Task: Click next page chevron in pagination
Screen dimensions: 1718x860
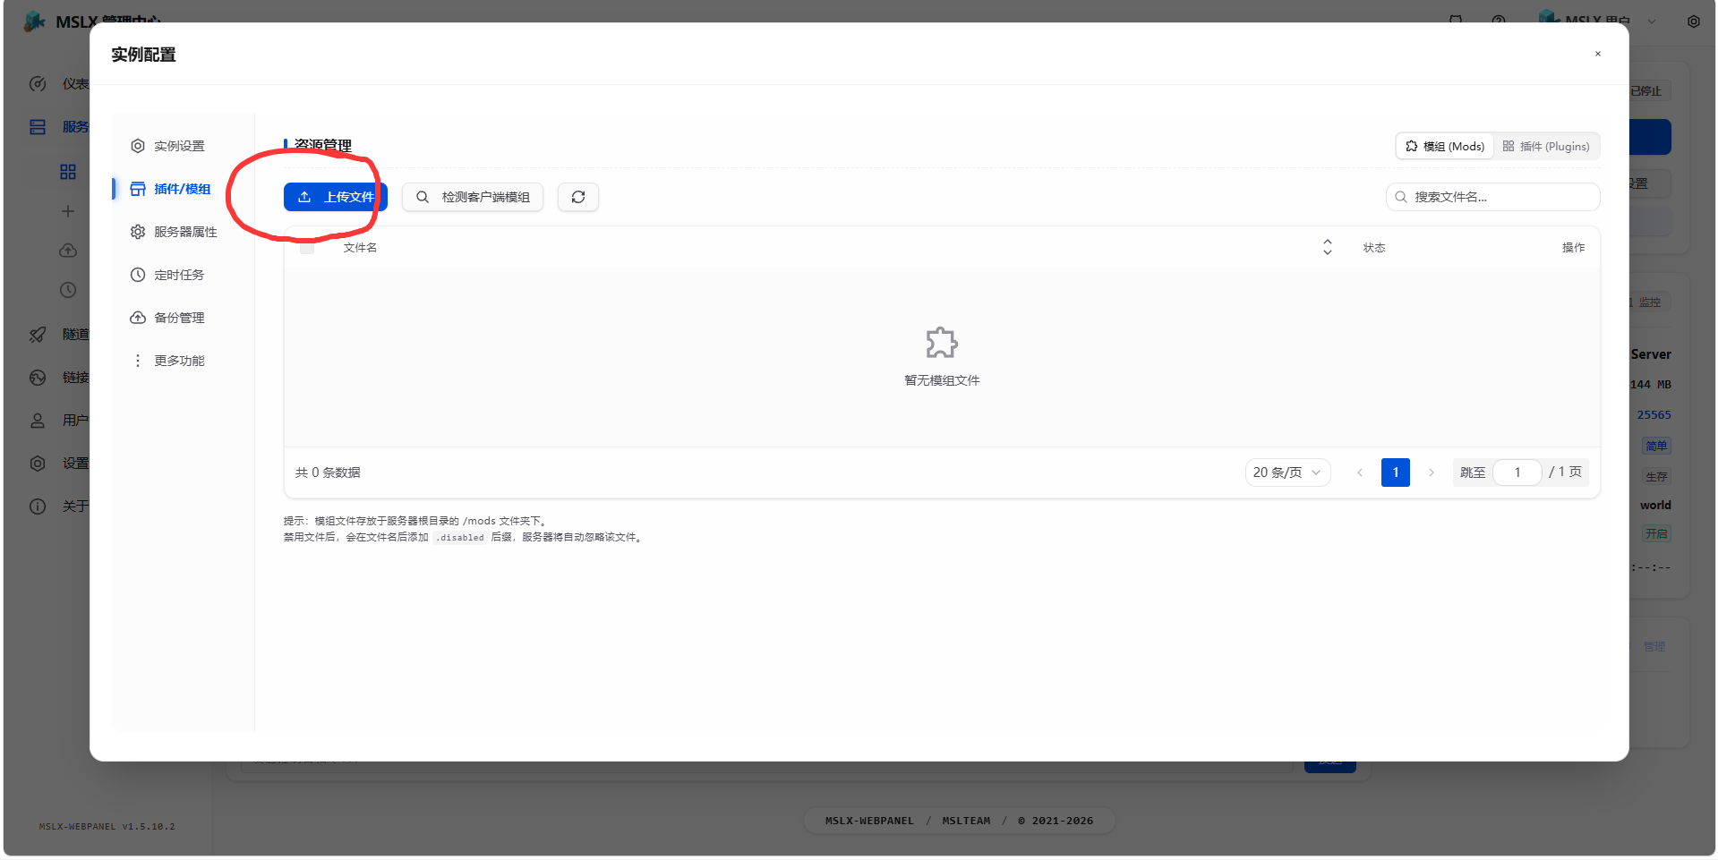Action: (x=1432, y=473)
